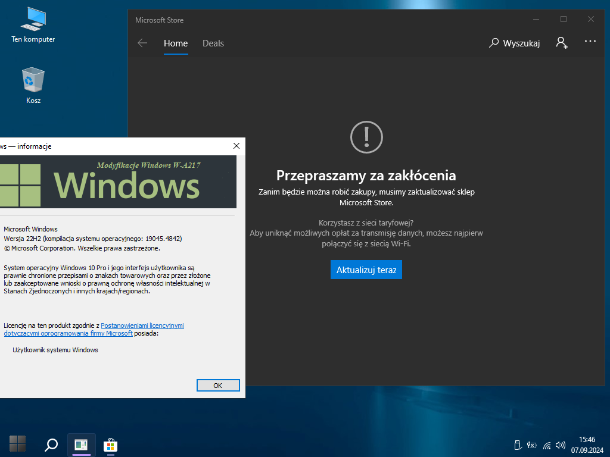This screenshot has height=457, width=610.
Task: Click the Microsoft Store taskbar icon
Action: (x=110, y=444)
